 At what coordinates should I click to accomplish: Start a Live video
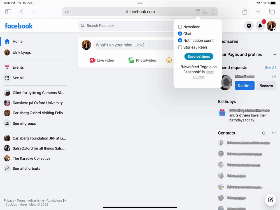coord(102,60)
